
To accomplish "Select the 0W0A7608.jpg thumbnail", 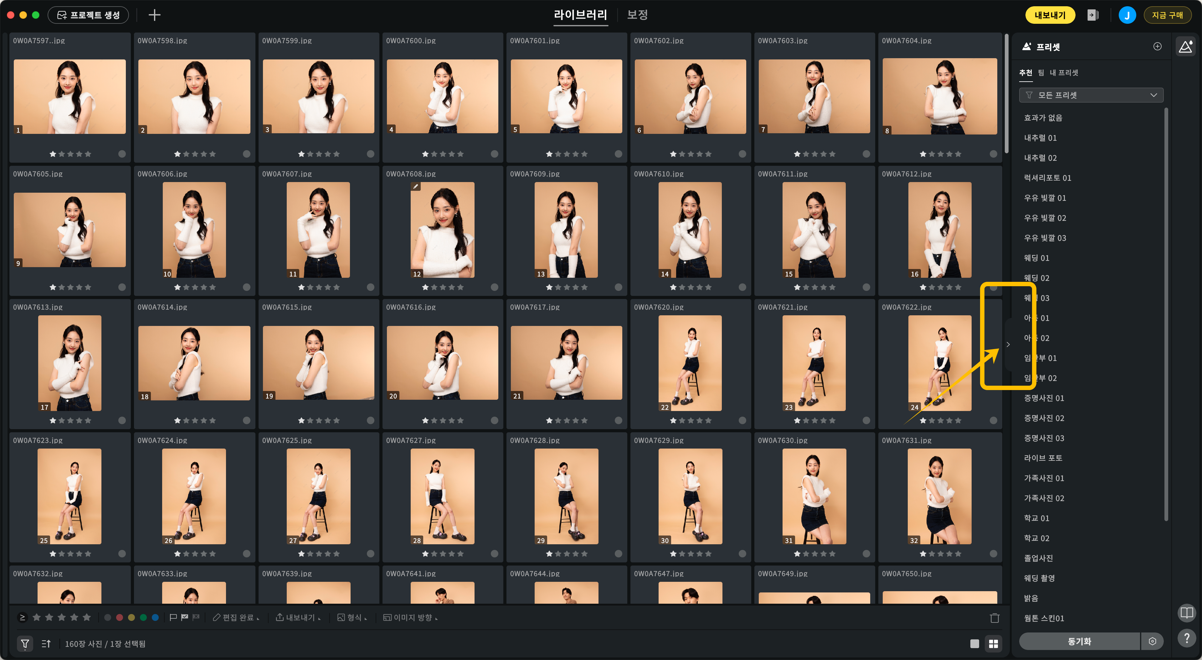I will coord(442,230).
